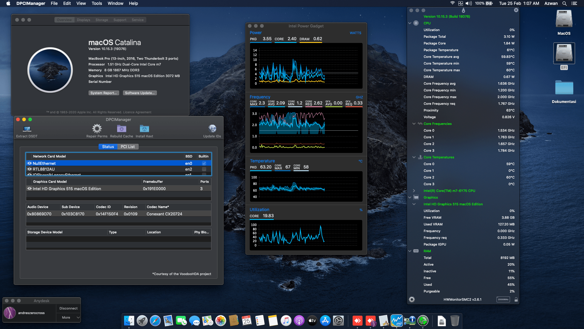Open the More dropdown in Anydesk
Screen dimensions: 584x329
tap(68, 317)
